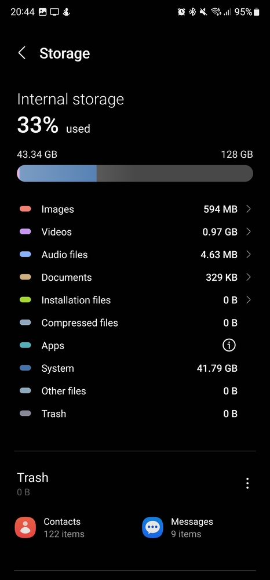Select the System storage row
The width and height of the screenshot is (270, 580).
(x=135, y=368)
